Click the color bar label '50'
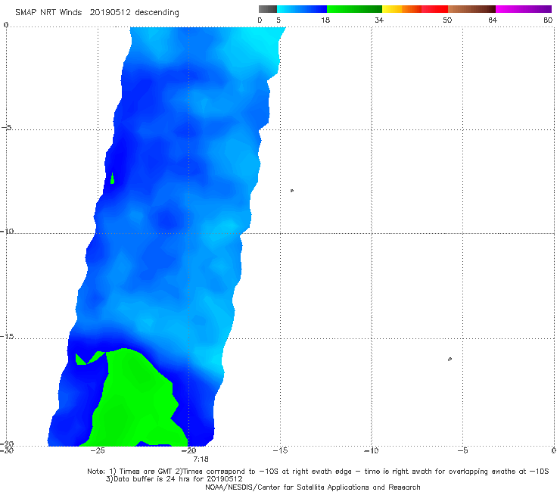560x492 pixels. click(447, 20)
